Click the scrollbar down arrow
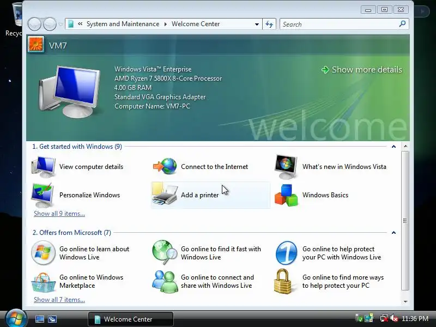Image resolution: width=436 pixels, height=327 pixels. coord(405,301)
